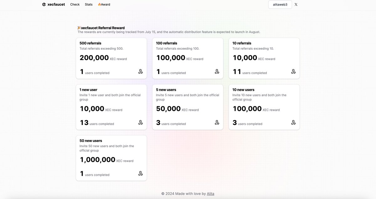Click users icon on 500 referrals card

click(x=140, y=72)
